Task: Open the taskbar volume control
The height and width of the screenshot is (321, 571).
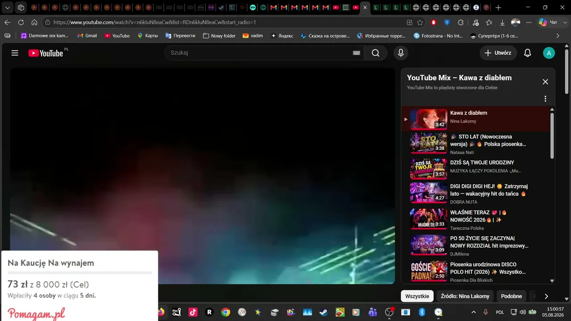Action: tap(522, 312)
